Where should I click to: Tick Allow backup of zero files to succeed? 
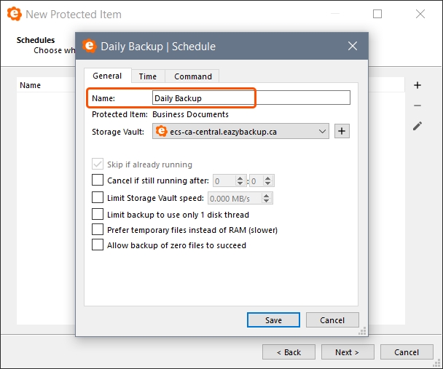tap(98, 245)
